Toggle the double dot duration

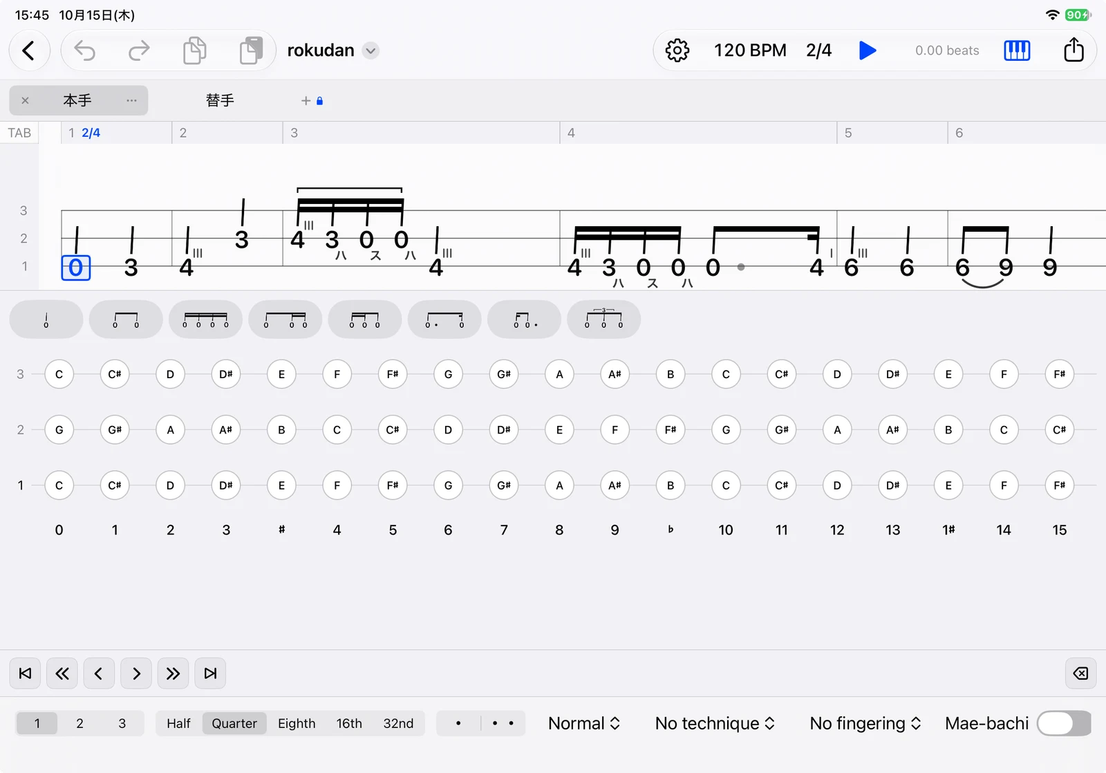(x=503, y=723)
